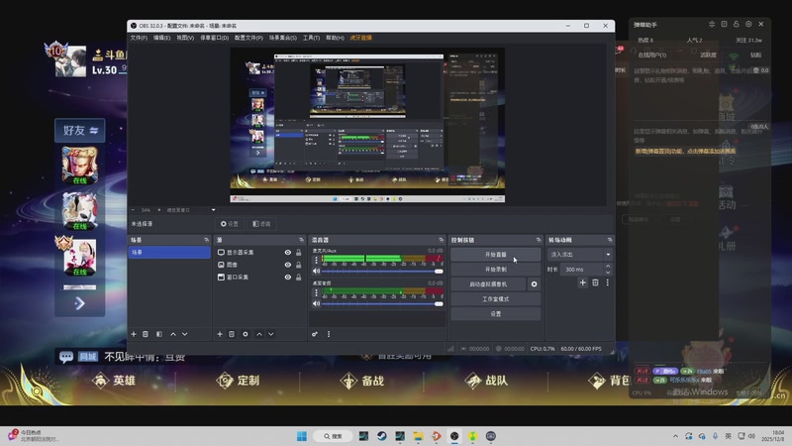
Task: Mute the Mic/Aux channel
Action: [x=316, y=272]
